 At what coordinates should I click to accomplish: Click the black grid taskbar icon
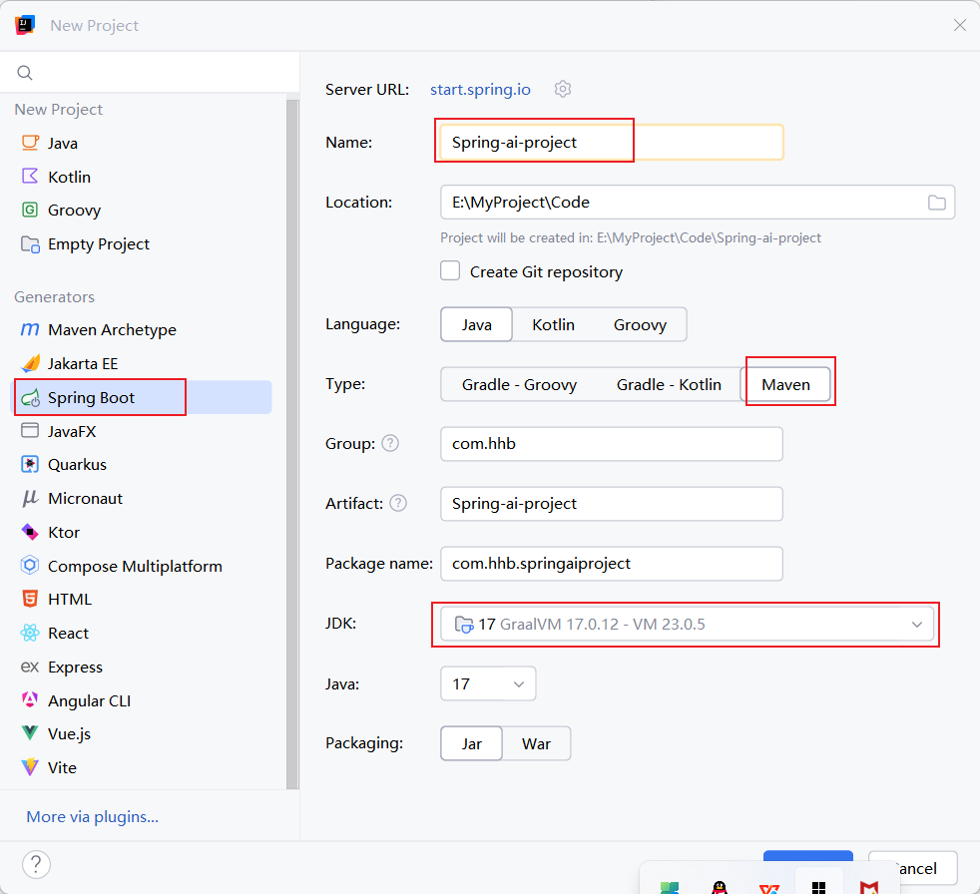click(818, 887)
